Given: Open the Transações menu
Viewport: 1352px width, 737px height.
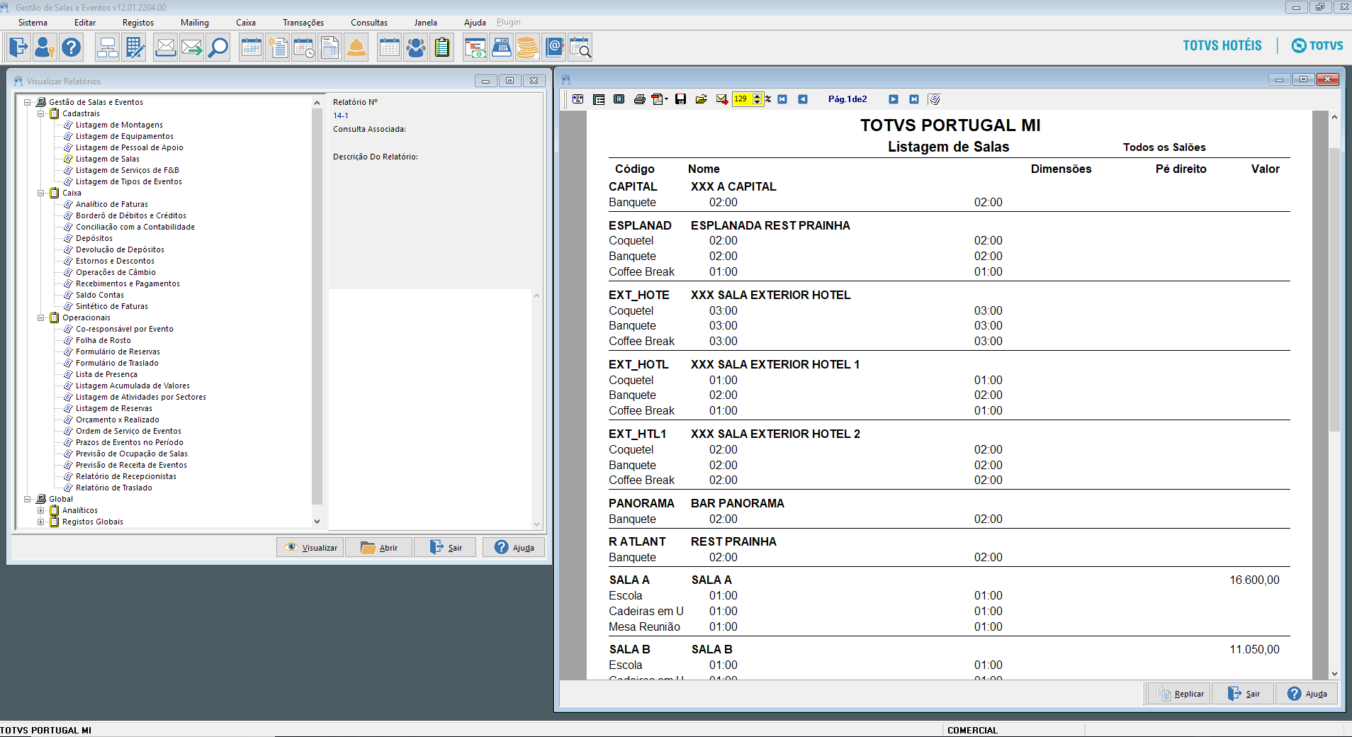Looking at the screenshot, I should coord(303,23).
